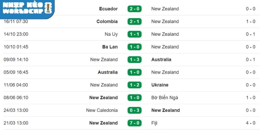Select the Ba Lan team name
Screen dimensions: 260x130
pyautogui.click(x=110, y=47)
